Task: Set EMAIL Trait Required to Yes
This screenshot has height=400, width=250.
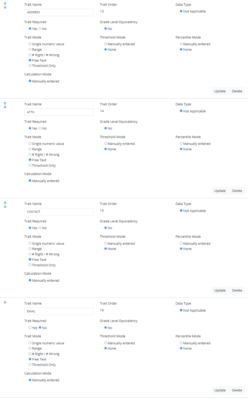Action: point(30,328)
